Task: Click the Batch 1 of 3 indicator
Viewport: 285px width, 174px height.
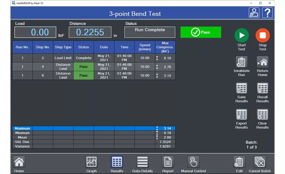Action: [x=251, y=145]
